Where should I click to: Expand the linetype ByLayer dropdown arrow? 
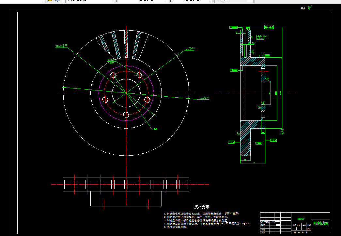pyautogui.click(x=167, y=0)
